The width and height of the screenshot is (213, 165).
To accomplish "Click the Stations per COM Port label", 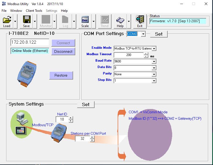I will click(88, 133).
